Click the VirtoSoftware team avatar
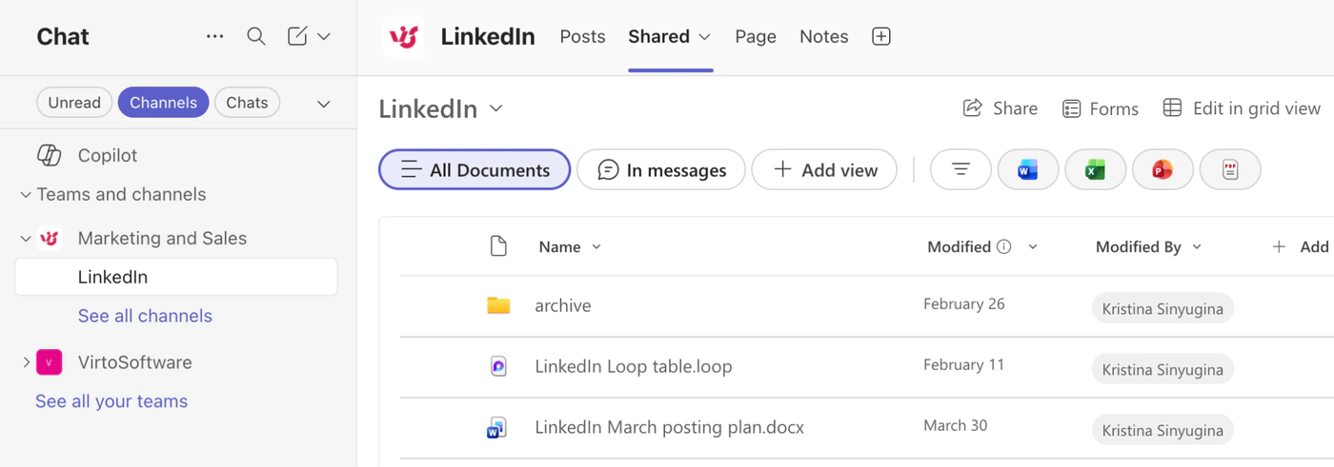Viewport: 1334px width, 467px height. point(49,362)
